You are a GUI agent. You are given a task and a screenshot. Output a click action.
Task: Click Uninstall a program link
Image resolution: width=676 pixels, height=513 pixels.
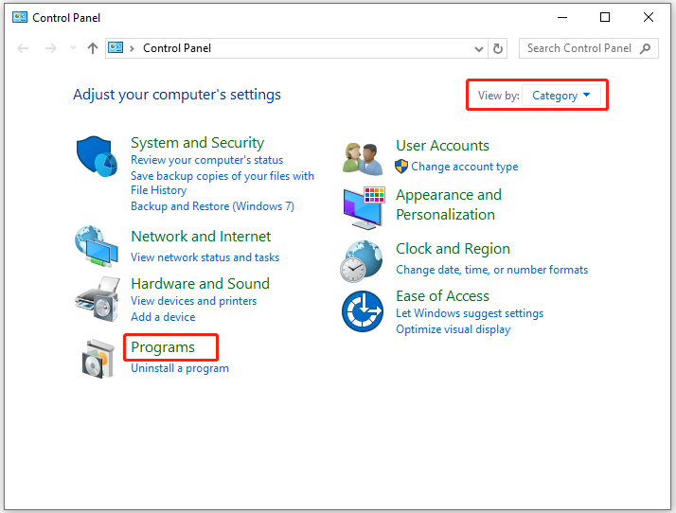coord(180,368)
